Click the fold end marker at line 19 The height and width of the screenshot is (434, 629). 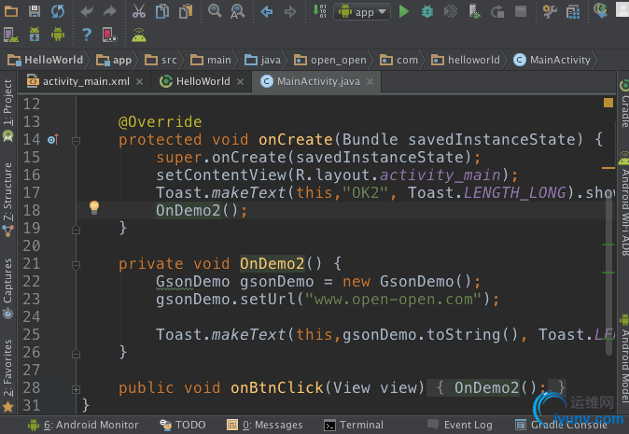[76, 230]
